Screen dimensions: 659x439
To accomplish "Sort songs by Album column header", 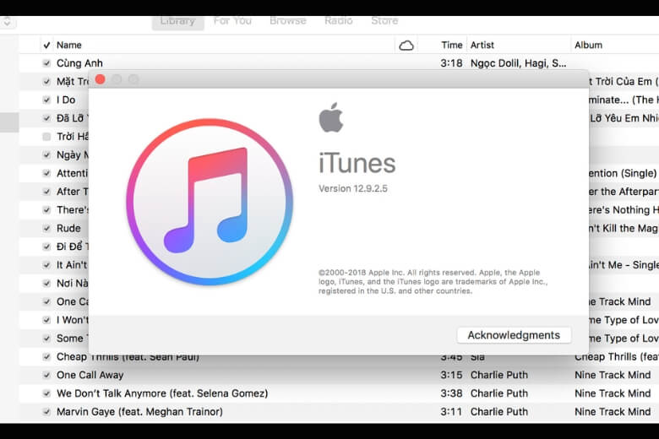I will click(588, 45).
